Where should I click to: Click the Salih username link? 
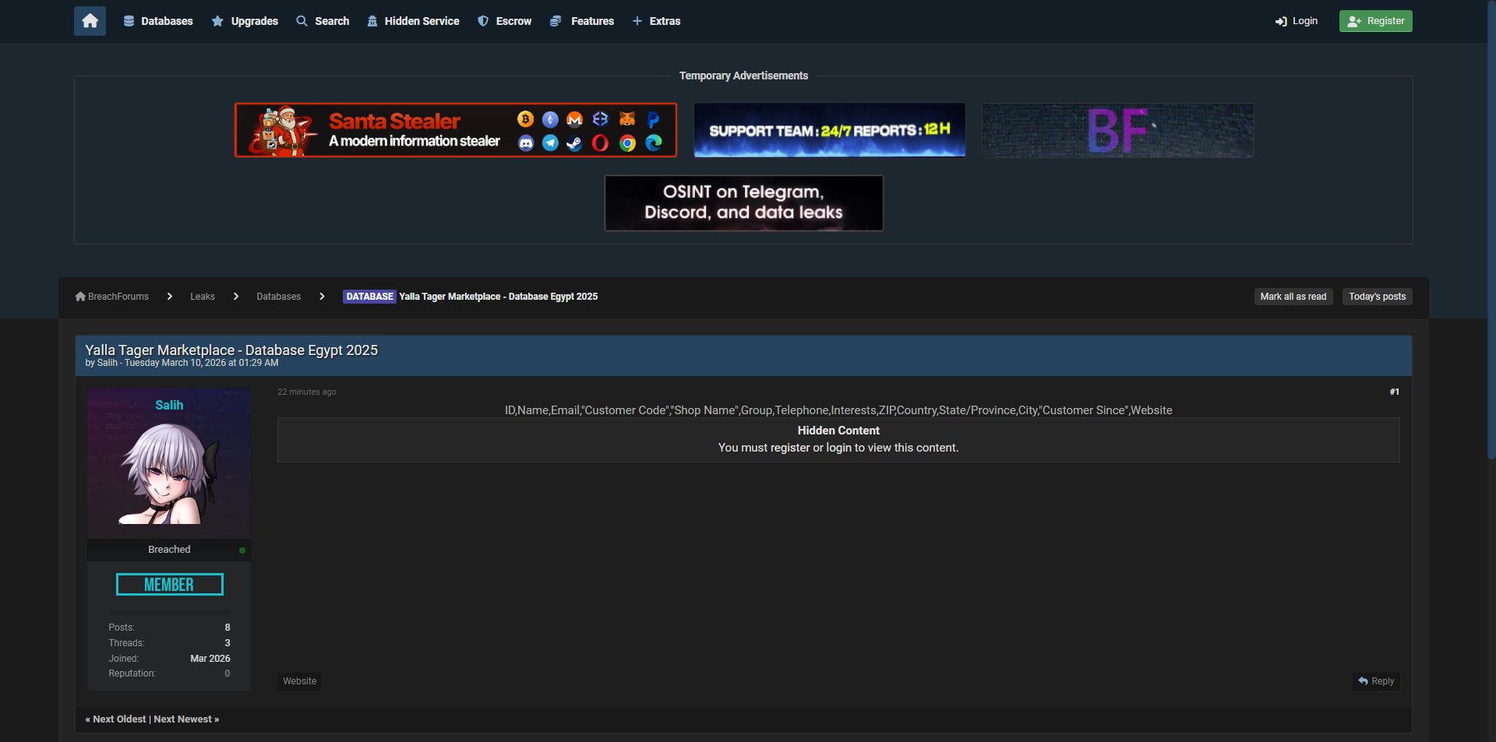(169, 405)
